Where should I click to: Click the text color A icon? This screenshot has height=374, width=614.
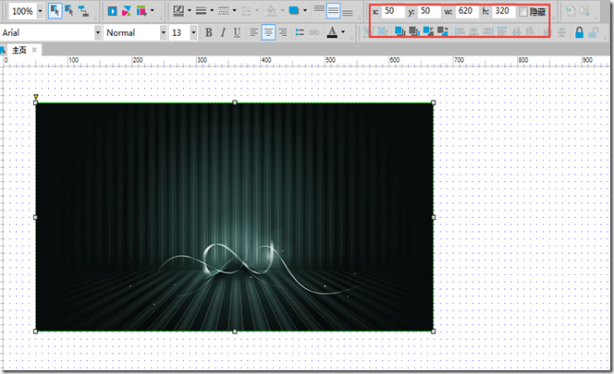tap(332, 32)
